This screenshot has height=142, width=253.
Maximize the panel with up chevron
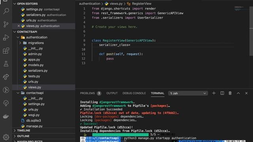(x=238, y=93)
